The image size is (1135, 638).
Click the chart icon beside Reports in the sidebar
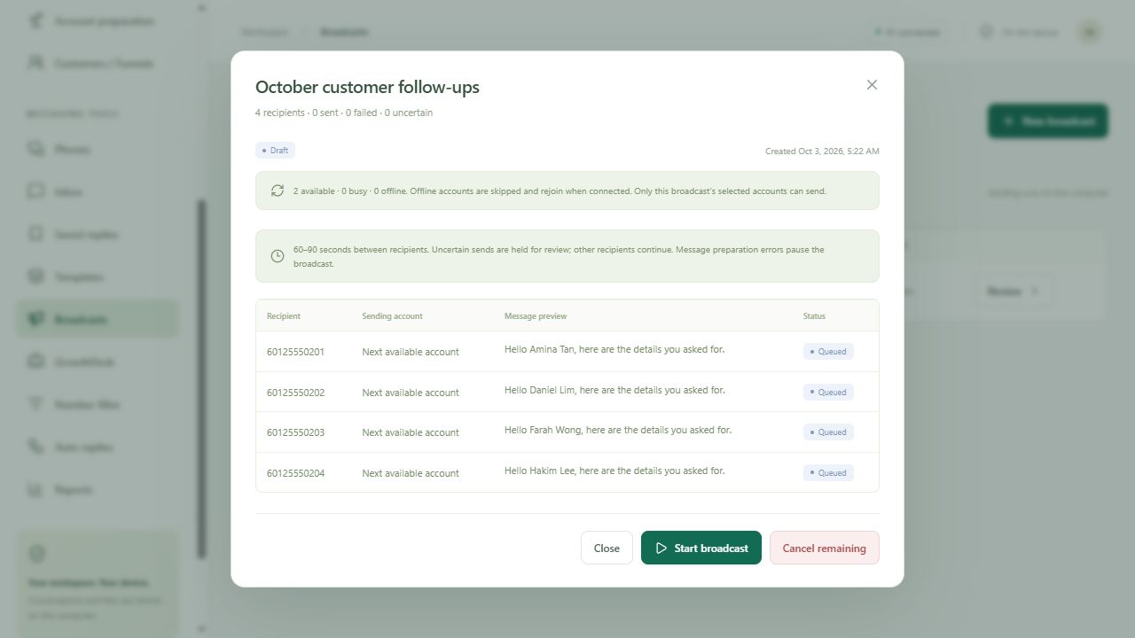(x=36, y=489)
